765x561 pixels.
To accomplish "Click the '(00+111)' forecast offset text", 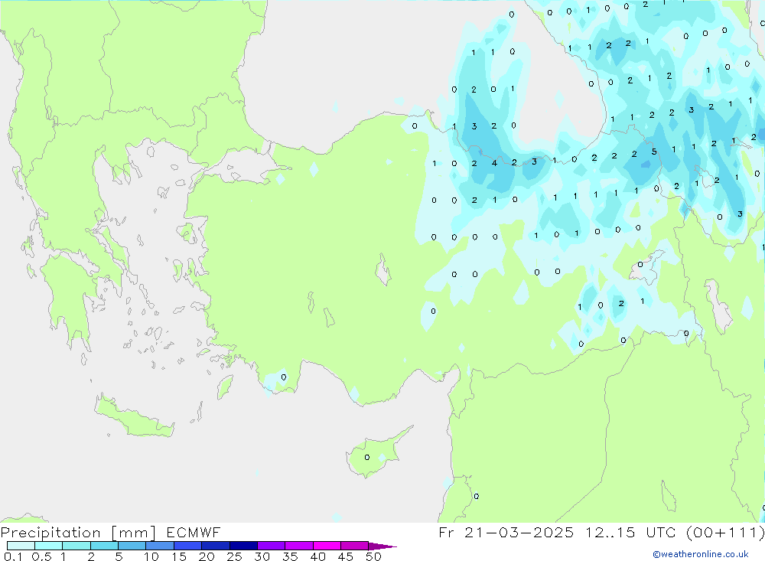I will click(725, 532).
